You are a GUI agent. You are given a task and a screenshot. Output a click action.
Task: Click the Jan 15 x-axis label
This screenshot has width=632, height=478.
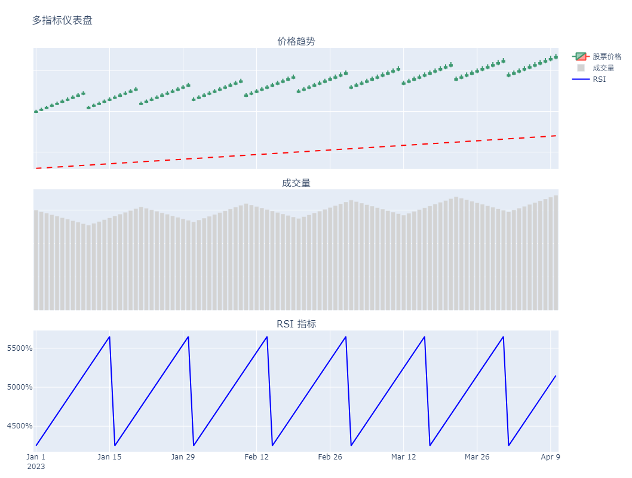[109, 457]
